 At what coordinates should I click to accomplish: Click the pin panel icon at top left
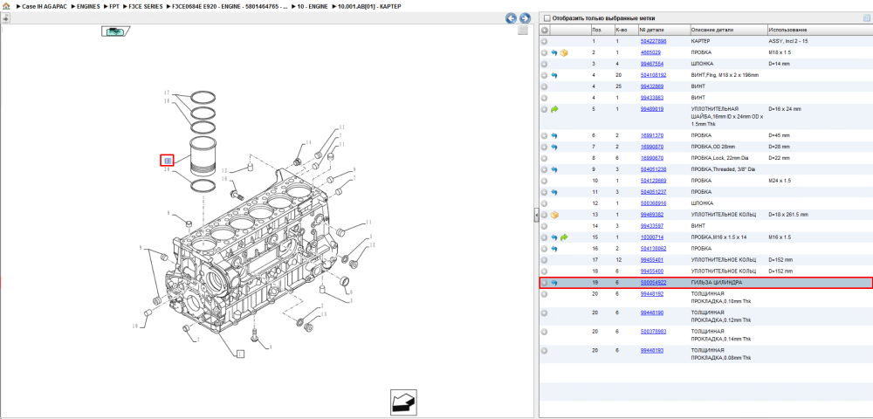(x=5, y=18)
